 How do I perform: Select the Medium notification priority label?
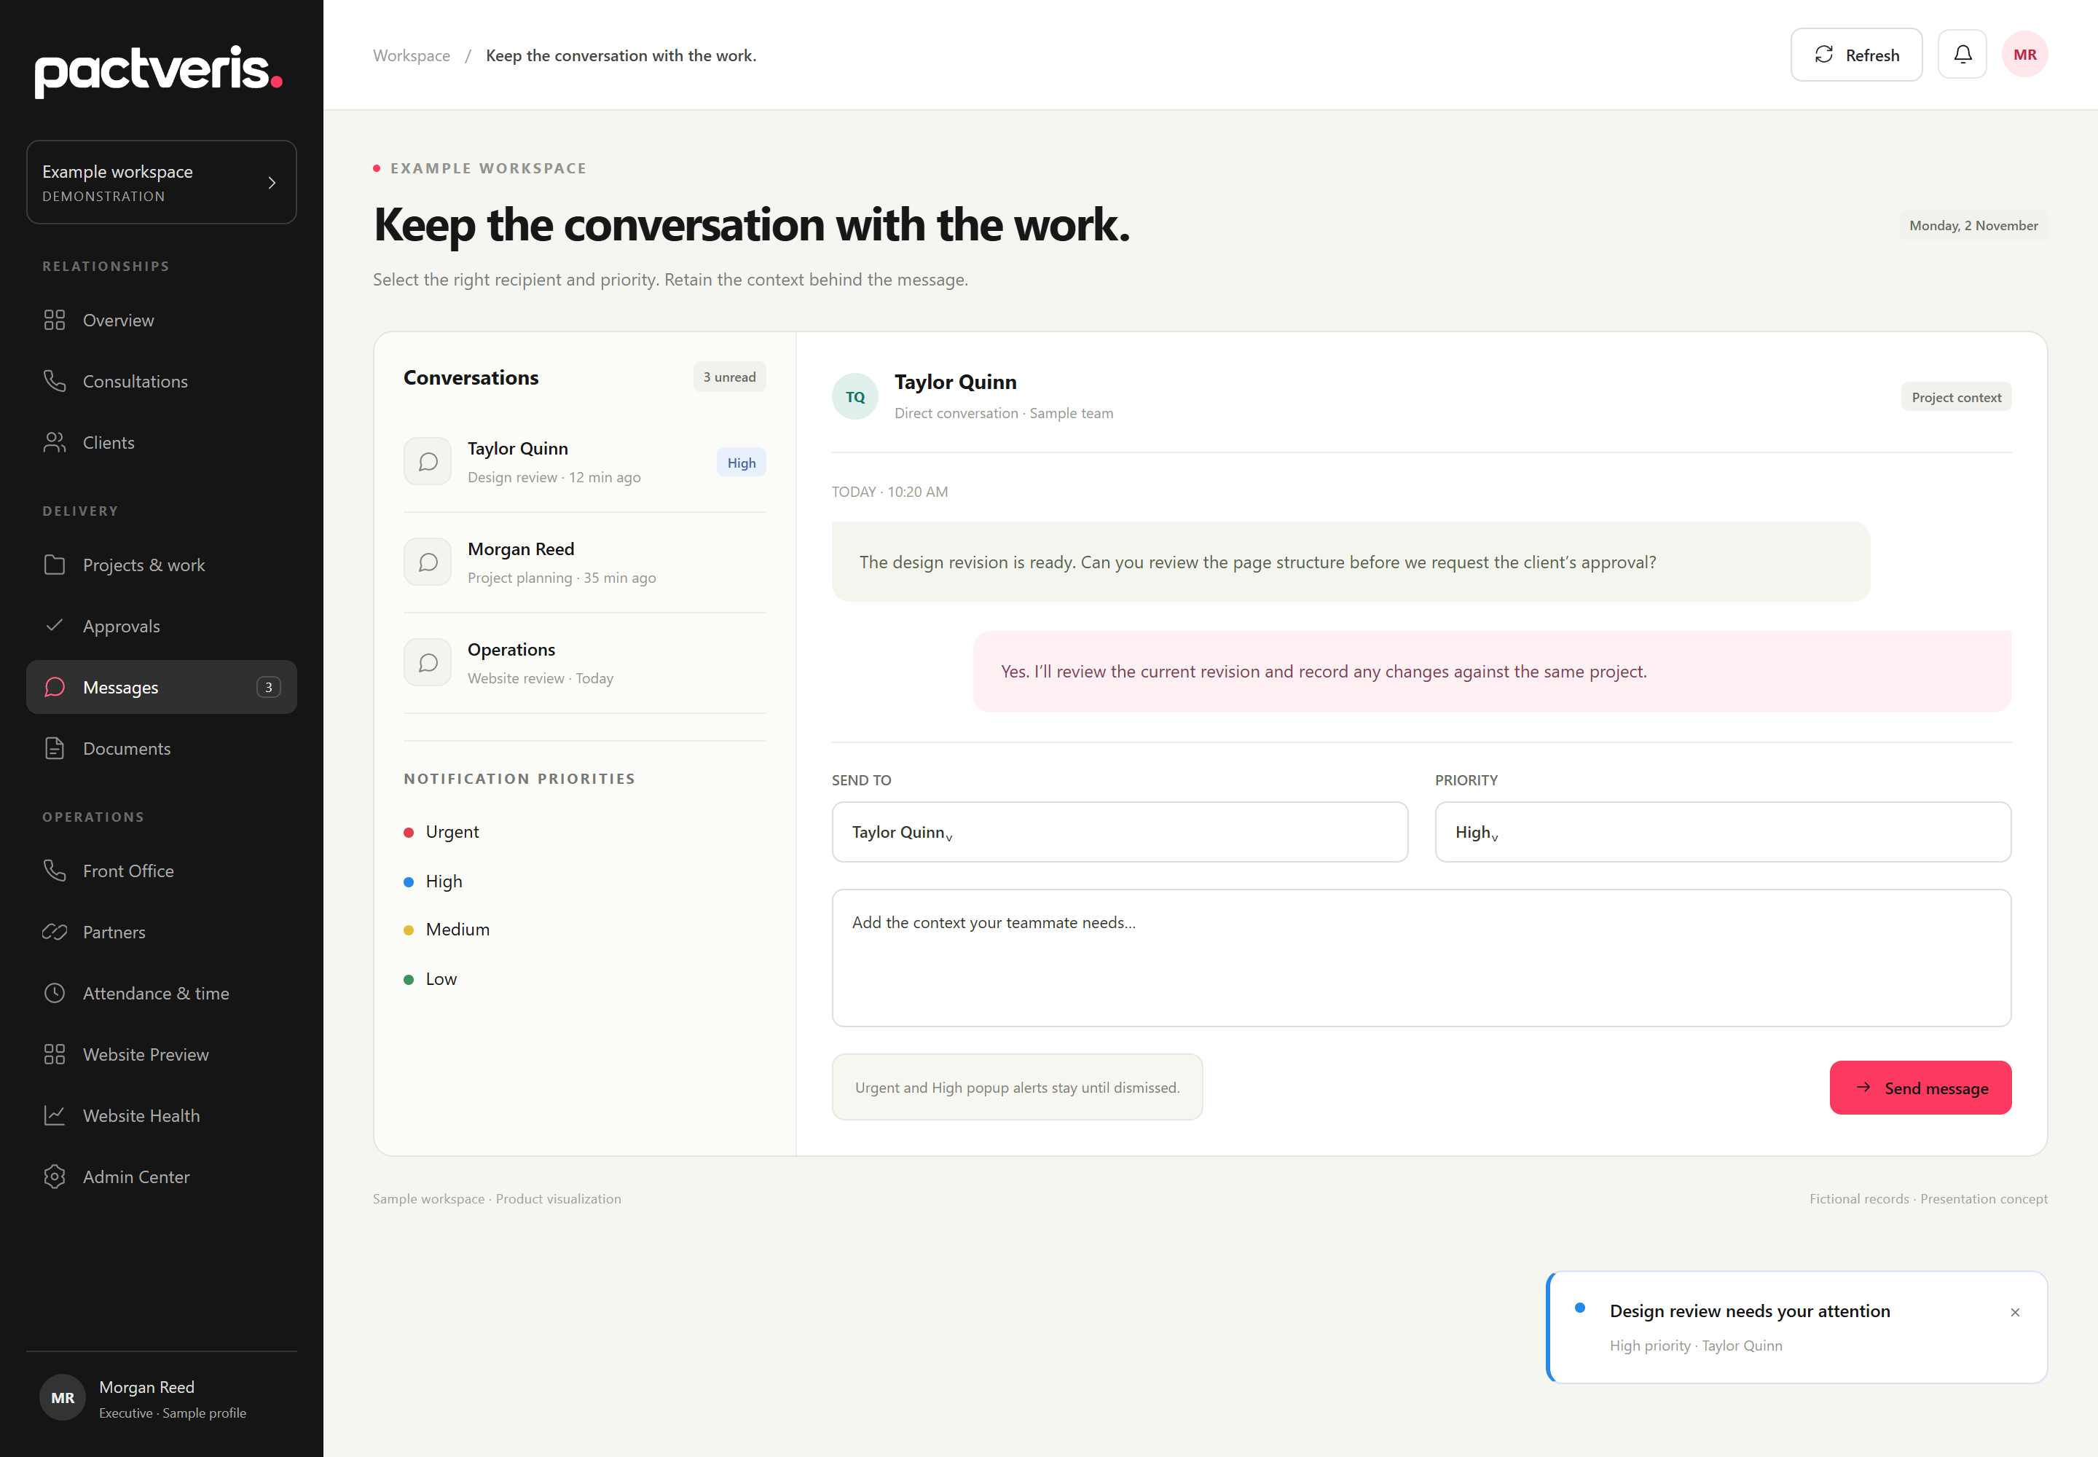coord(457,930)
